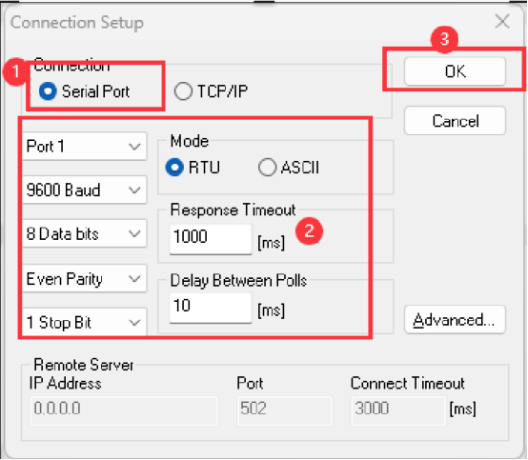Open the 1 Stop Bit dropdown

point(84,322)
